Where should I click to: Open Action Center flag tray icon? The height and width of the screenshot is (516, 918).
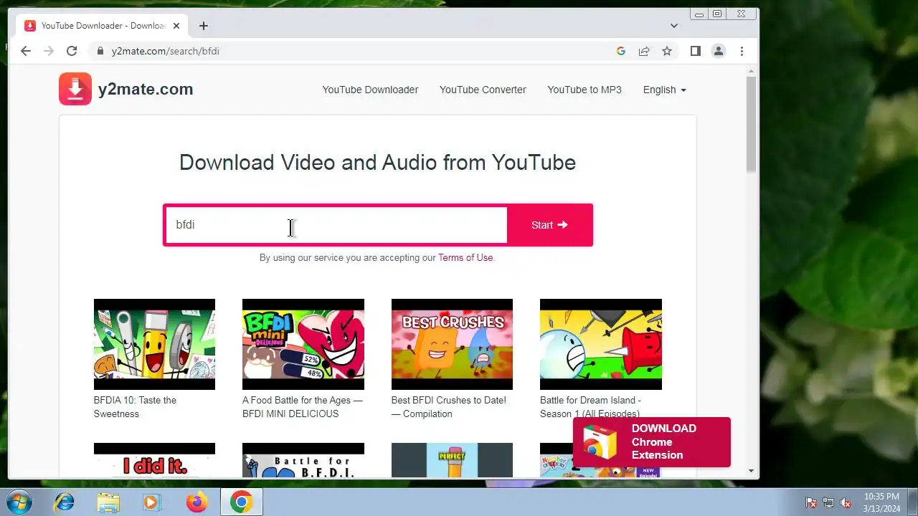pos(812,502)
